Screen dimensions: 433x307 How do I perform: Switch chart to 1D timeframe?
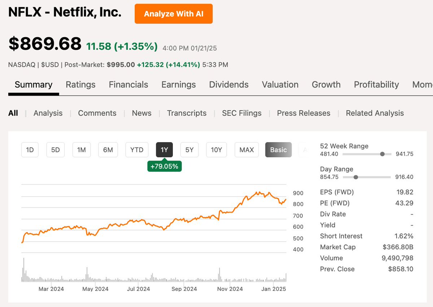click(x=30, y=149)
